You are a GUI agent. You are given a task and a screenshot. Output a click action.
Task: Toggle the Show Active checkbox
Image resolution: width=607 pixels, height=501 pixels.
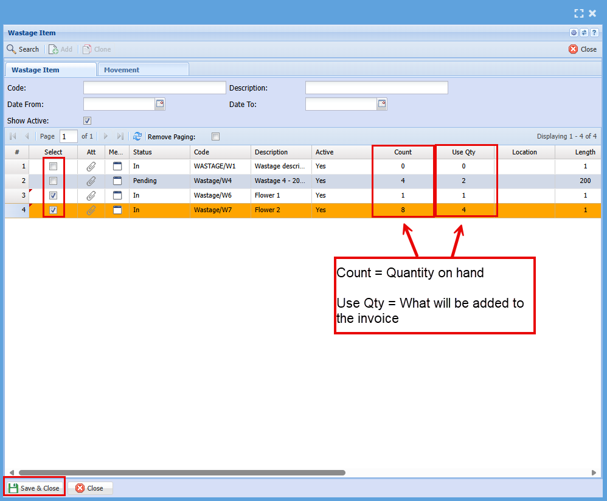(x=87, y=121)
